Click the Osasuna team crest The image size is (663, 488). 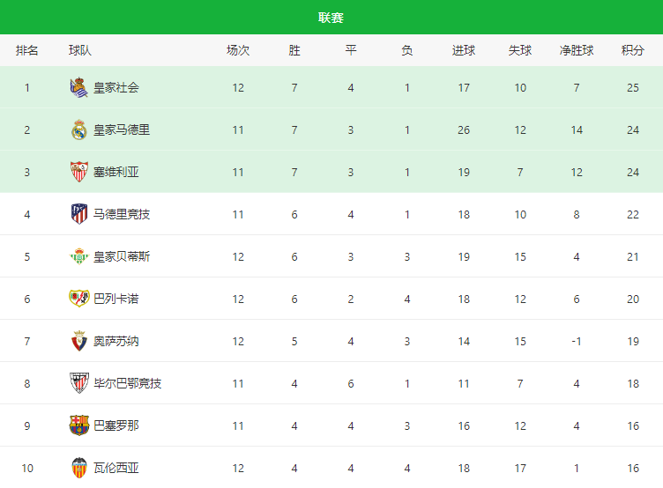tap(79, 341)
